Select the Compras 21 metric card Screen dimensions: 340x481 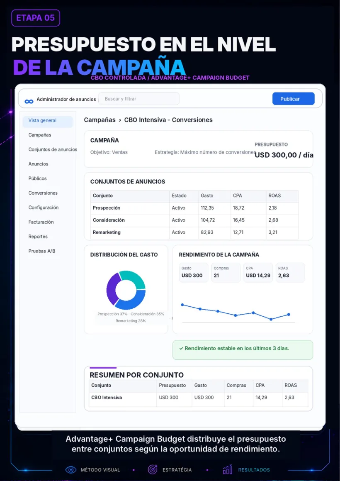(226, 272)
